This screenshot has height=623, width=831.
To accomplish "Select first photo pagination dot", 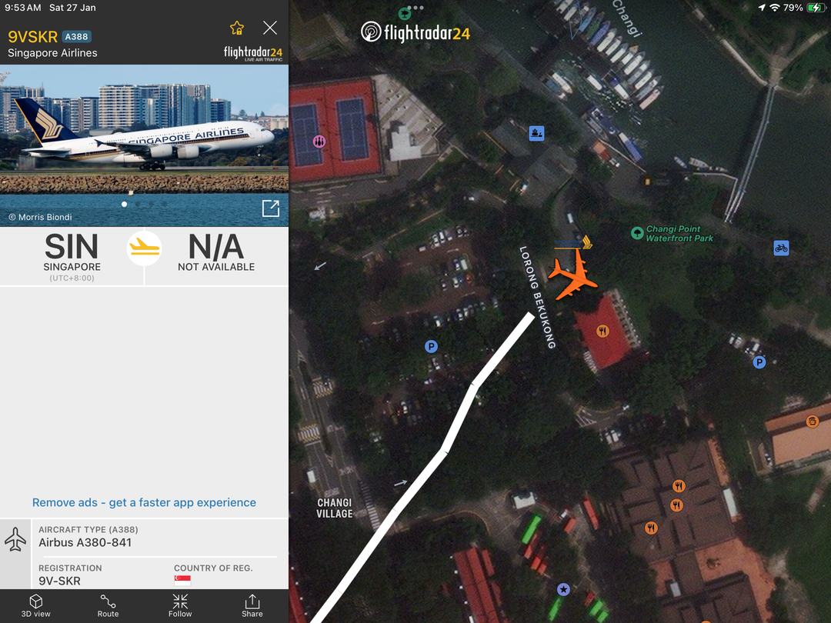I will (x=124, y=204).
